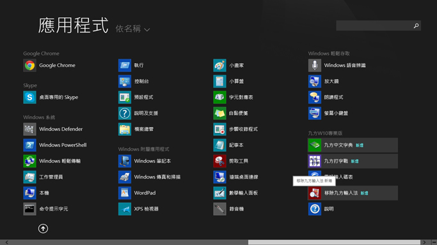Click the search magnifier icon
Image resolution: width=437 pixels, height=245 pixels.
(x=416, y=26)
